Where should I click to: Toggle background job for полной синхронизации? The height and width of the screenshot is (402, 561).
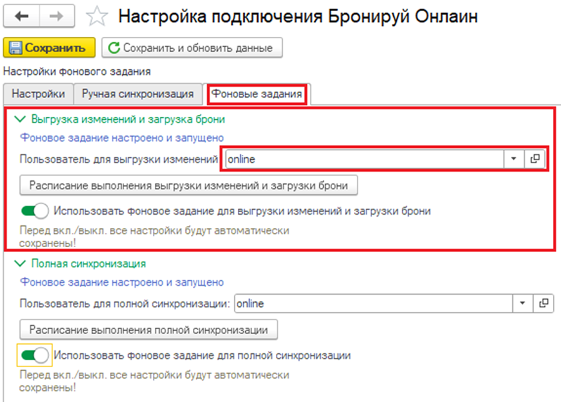click(35, 355)
